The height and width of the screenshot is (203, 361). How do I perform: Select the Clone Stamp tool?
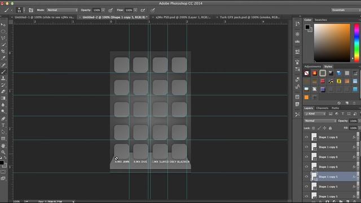coord(3,78)
